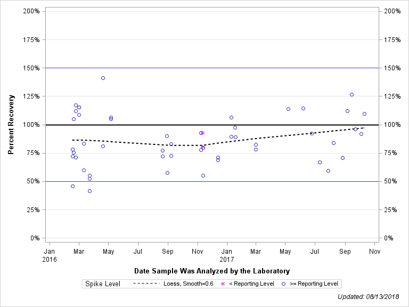Click the "125%" label on the left axis

click(x=31, y=96)
